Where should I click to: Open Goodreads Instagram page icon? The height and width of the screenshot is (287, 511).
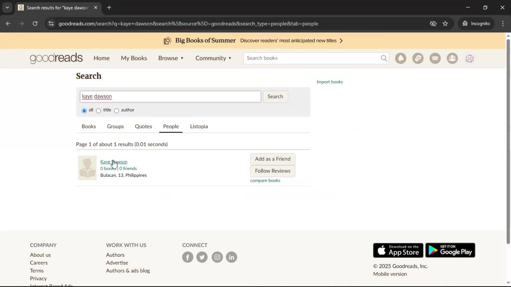[x=217, y=257]
